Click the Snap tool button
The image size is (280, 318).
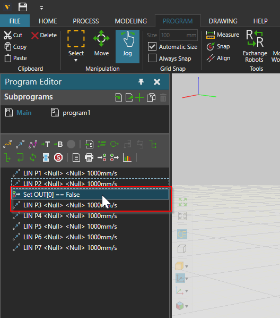218,46
